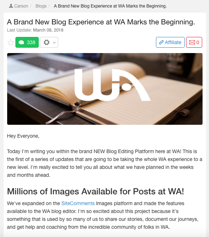The height and width of the screenshot is (237, 209).
Task: Open the SiteComments hyperlink
Action: [78, 203]
